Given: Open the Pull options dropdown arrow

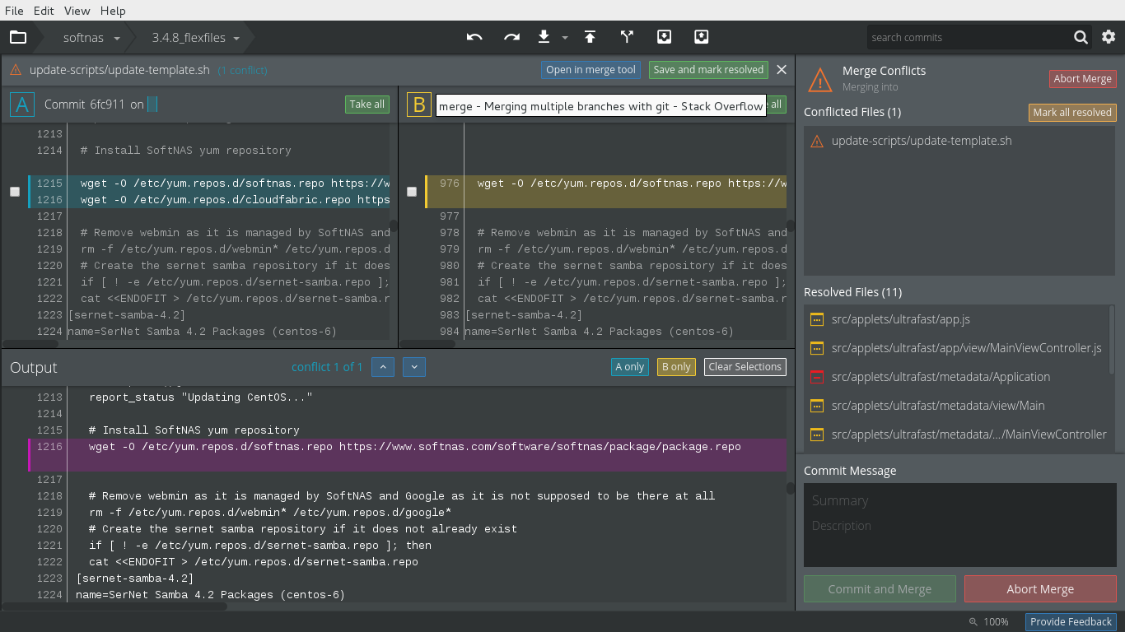Looking at the screenshot, I should [x=565, y=38].
